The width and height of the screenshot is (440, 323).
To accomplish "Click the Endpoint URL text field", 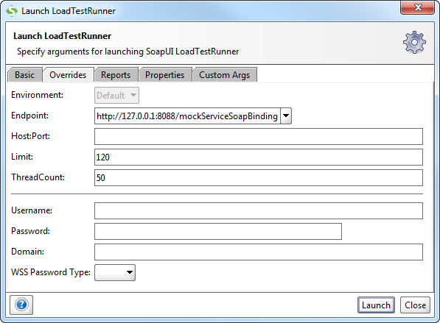I will point(187,116).
